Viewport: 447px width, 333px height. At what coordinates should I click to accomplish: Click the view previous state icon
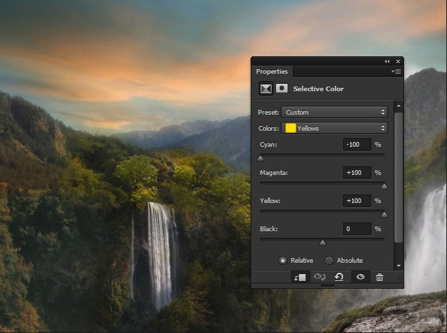[x=320, y=277]
